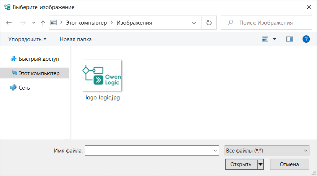This screenshot has width=317, height=176.
Task: Open the 'Все файлы (*.*)' filter dropdown
Action: 267,150
